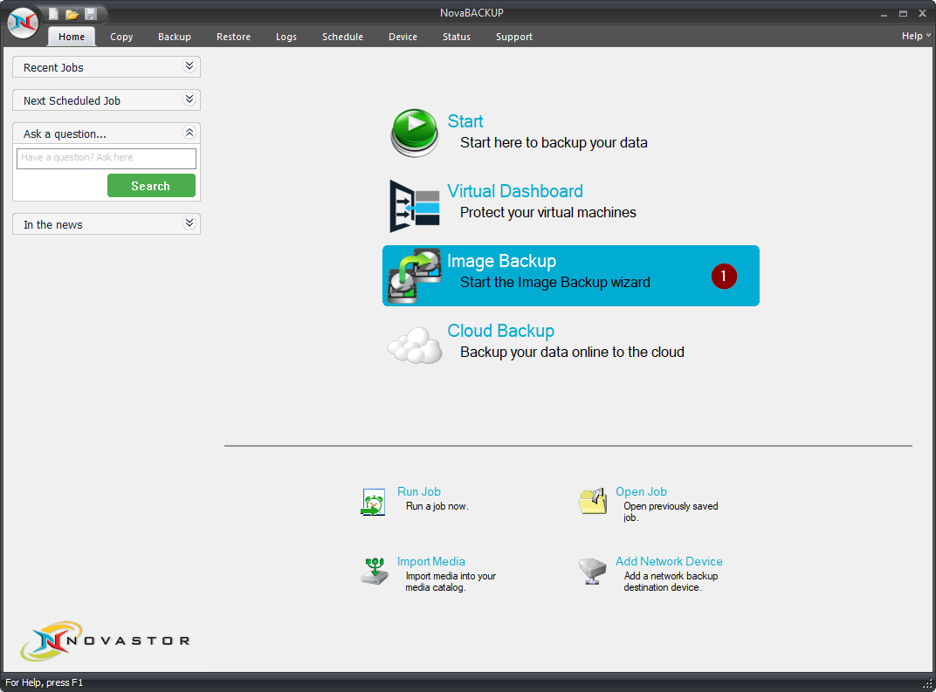Open the Support tab
936x692 pixels.
[x=514, y=37]
